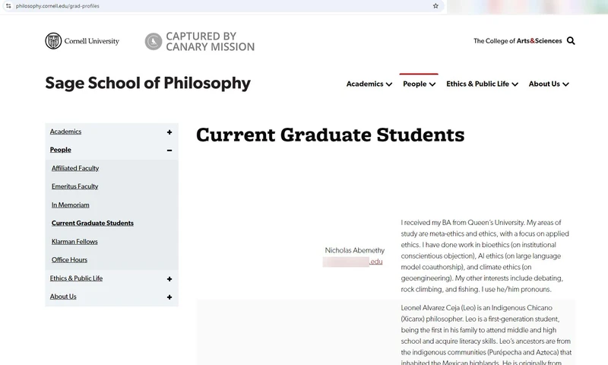Viewport: 608px width, 365px height.
Task: Open About Us sidebar link
Action: tap(63, 297)
